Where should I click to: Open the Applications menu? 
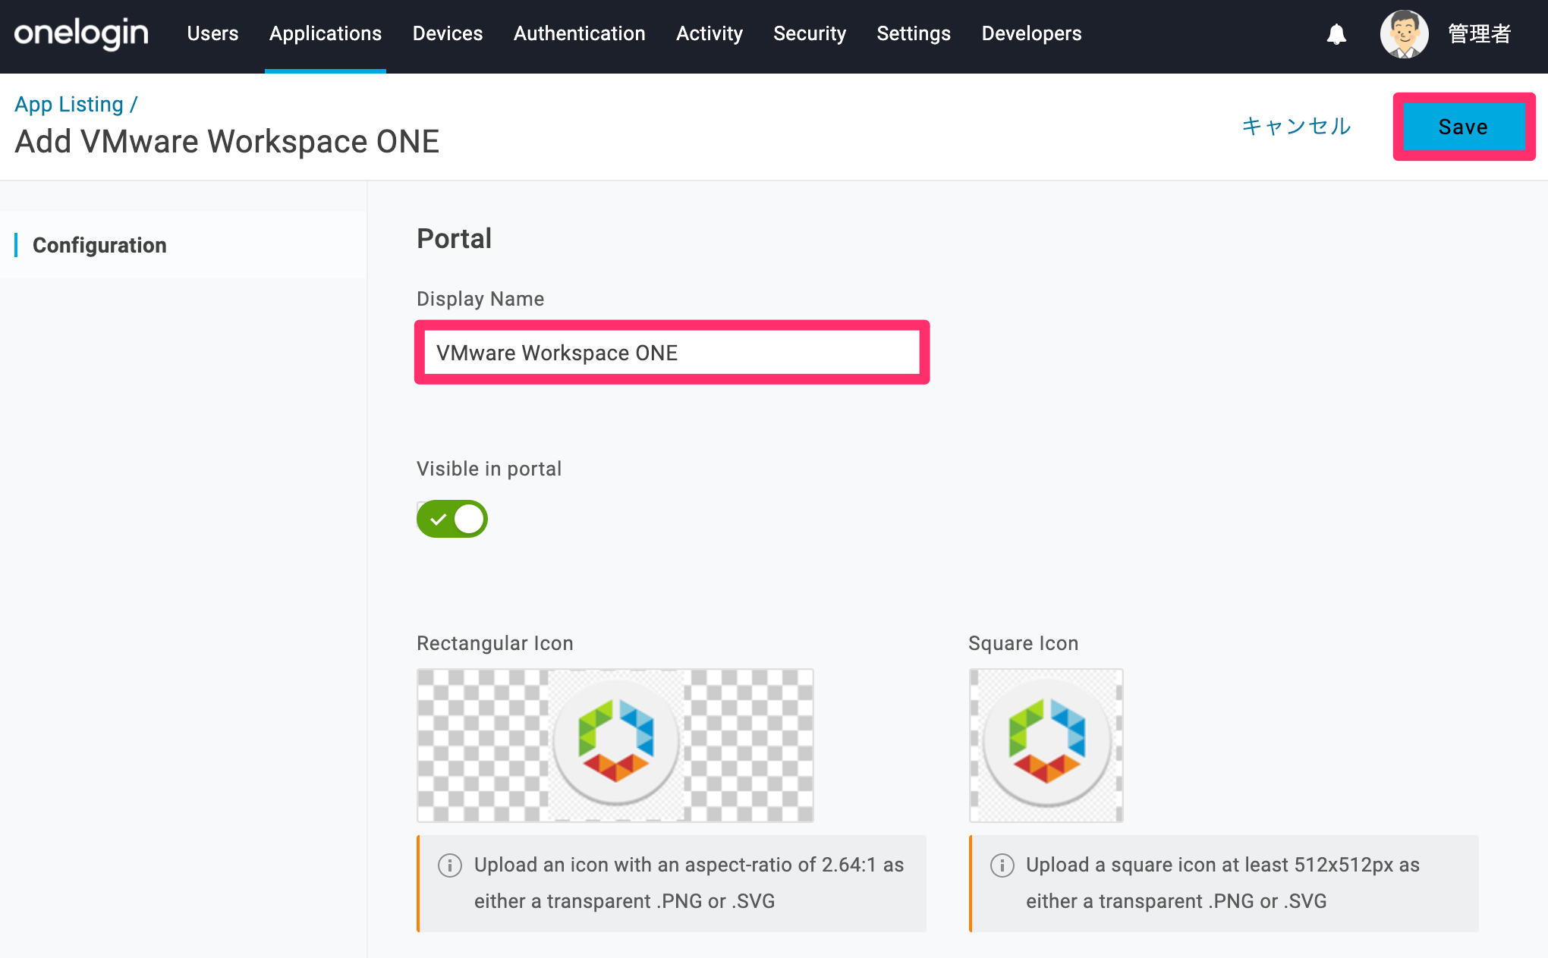pos(326,33)
